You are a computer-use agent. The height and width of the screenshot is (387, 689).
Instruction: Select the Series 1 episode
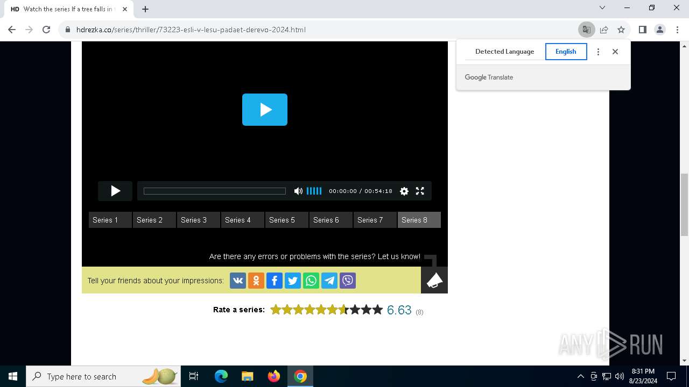110,220
